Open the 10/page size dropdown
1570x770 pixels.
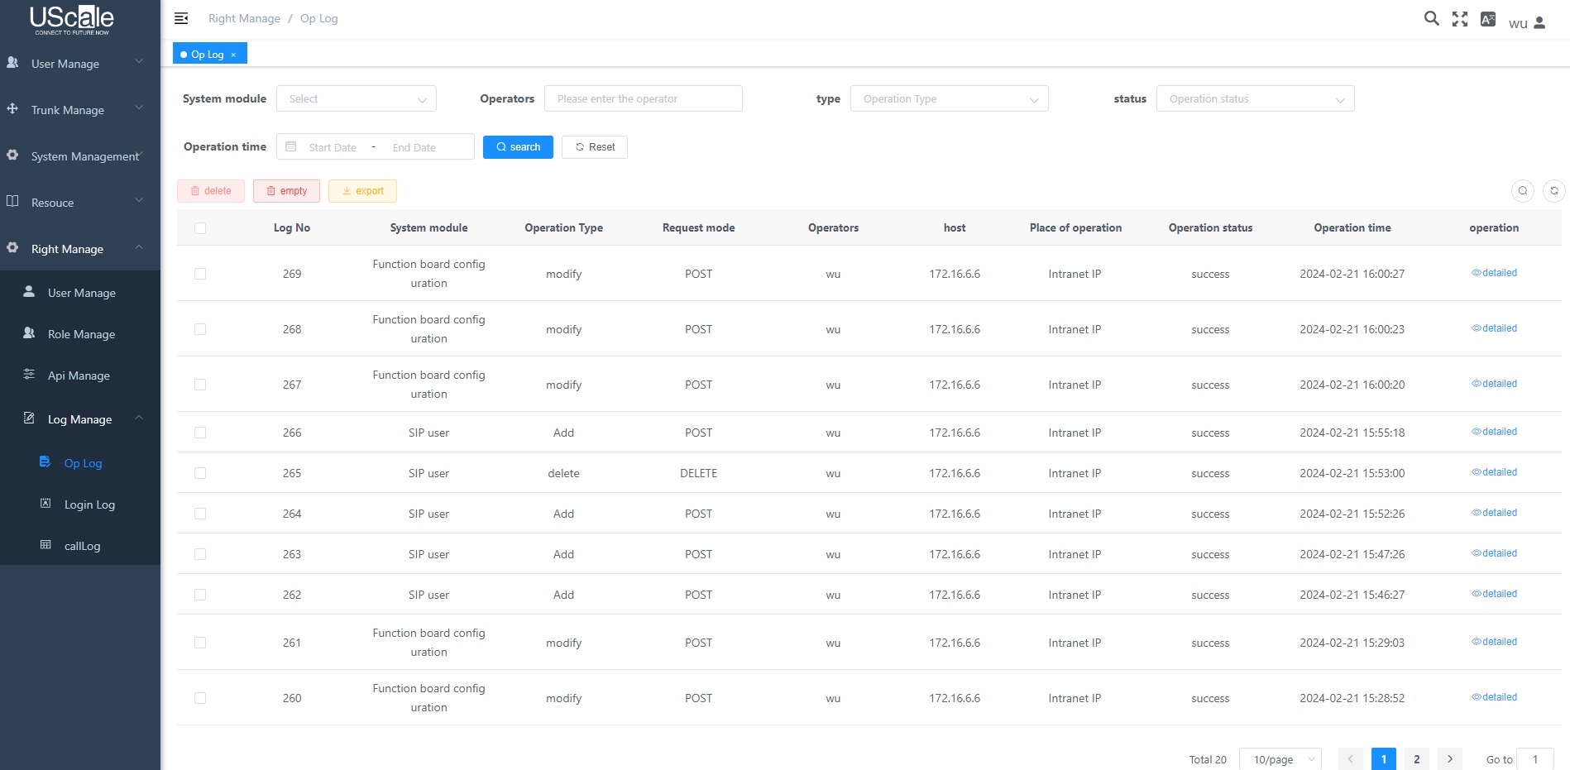click(x=1280, y=759)
